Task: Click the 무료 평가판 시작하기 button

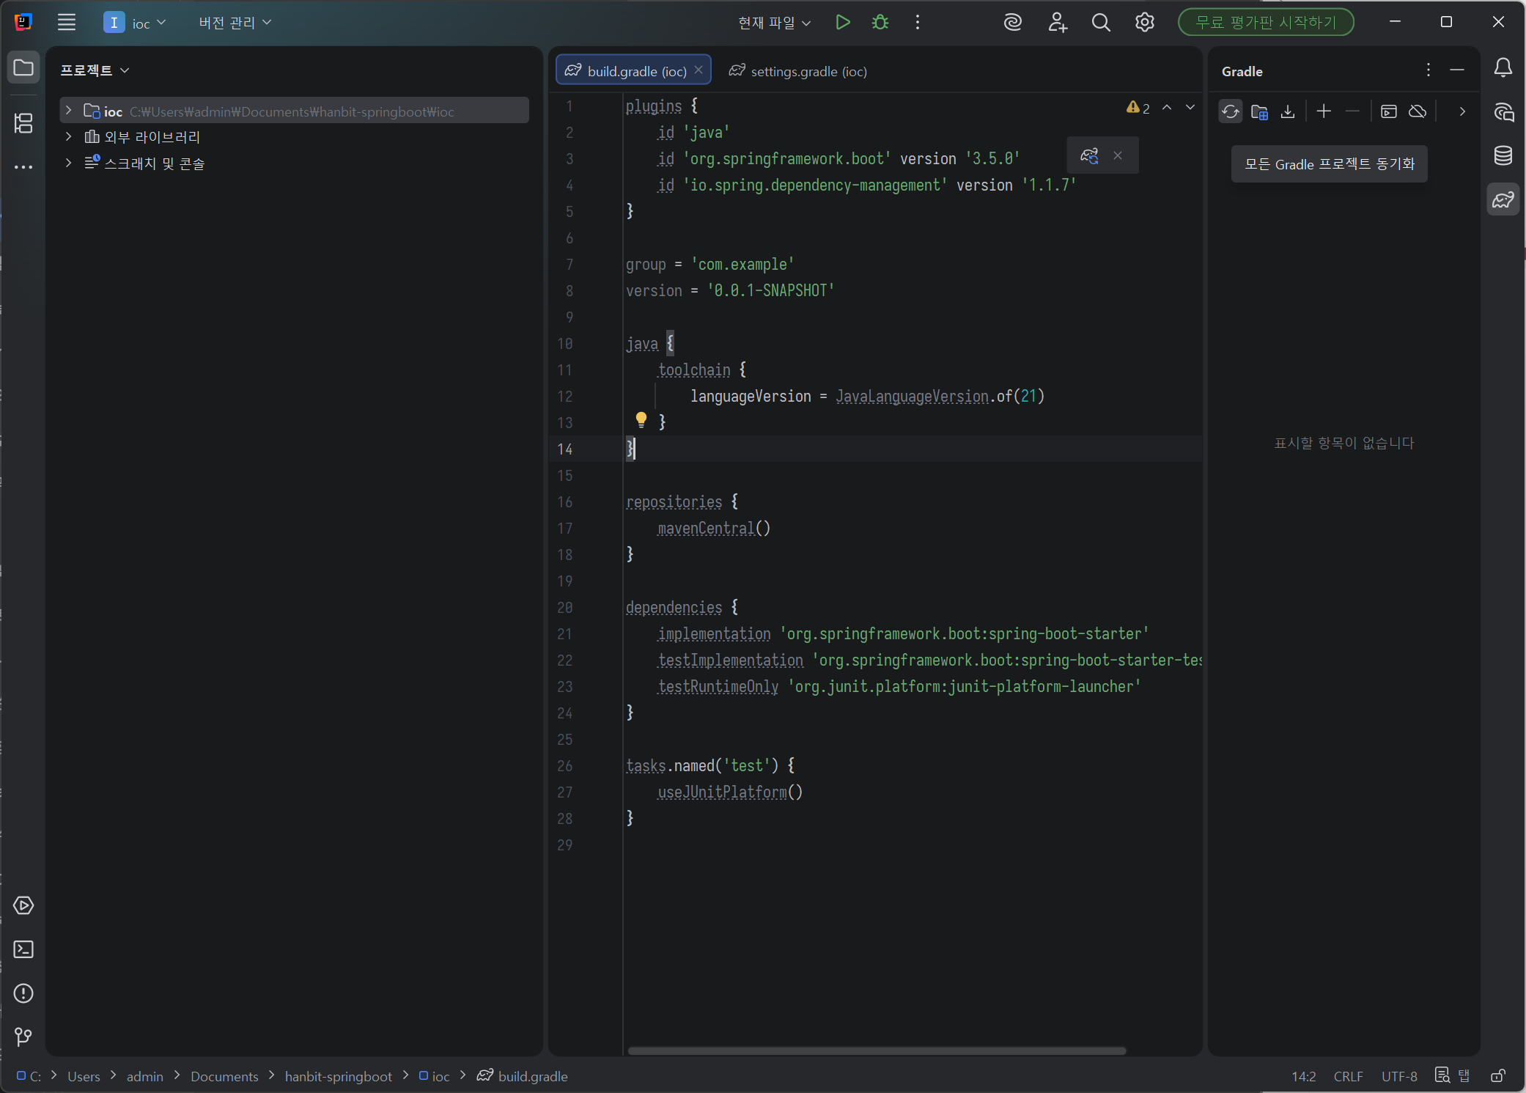Action: [x=1266, y=22]
